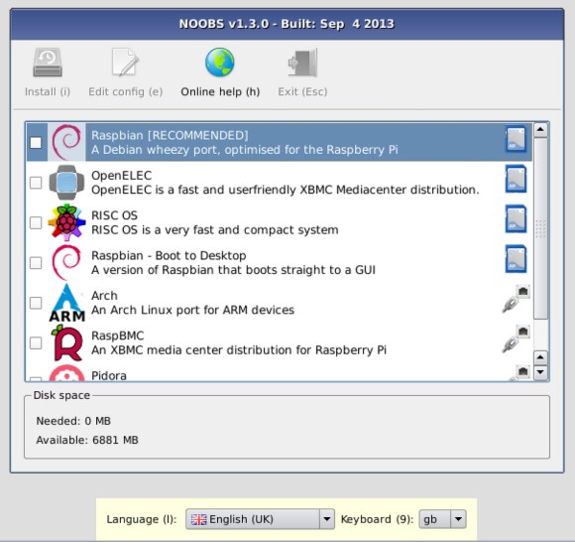Click the scrollbar down arrow at bottom
The image size is (575, 542).
540,372
